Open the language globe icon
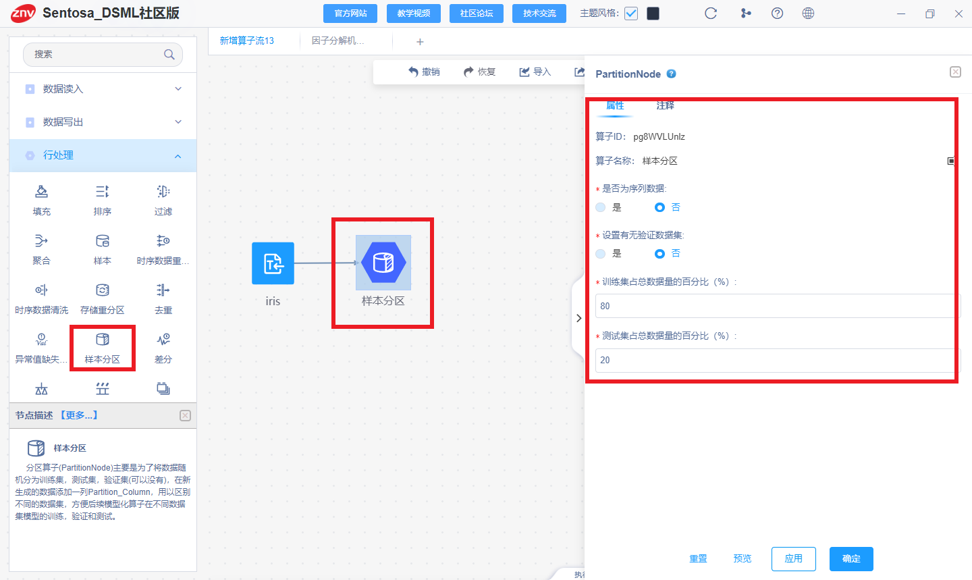The width and height of the screenshot is (972, 580). tap(808, 14)
